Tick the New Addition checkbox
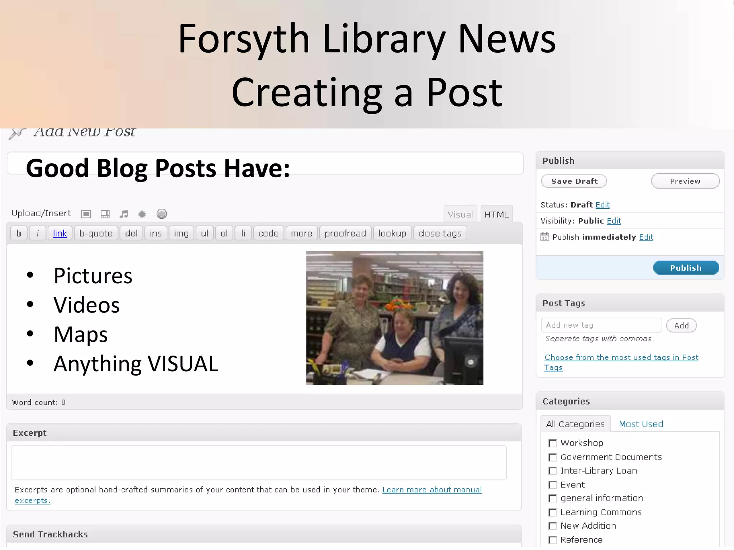 point(553,526)
